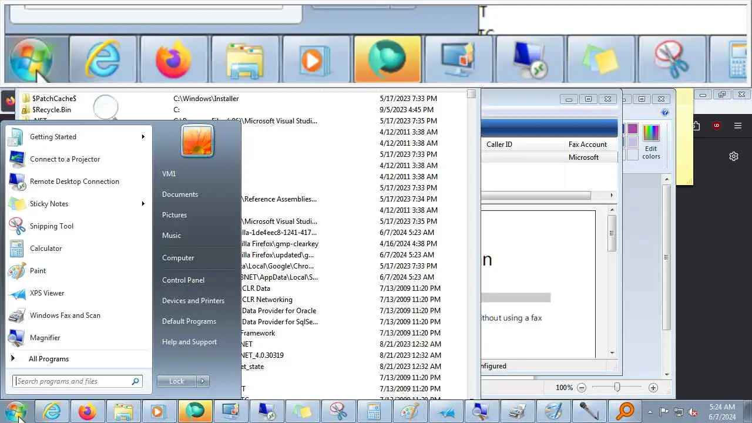This screenshot has height=423, width=752.
Task: Click the Lock button
Action: (177, 381)
